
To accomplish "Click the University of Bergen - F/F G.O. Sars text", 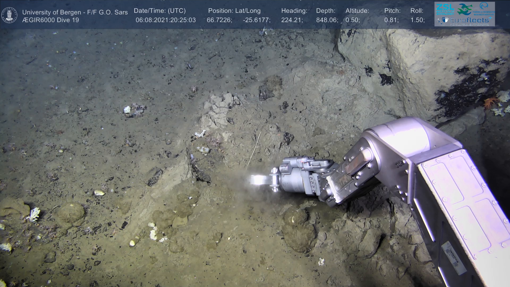I will tap(75, 12).
